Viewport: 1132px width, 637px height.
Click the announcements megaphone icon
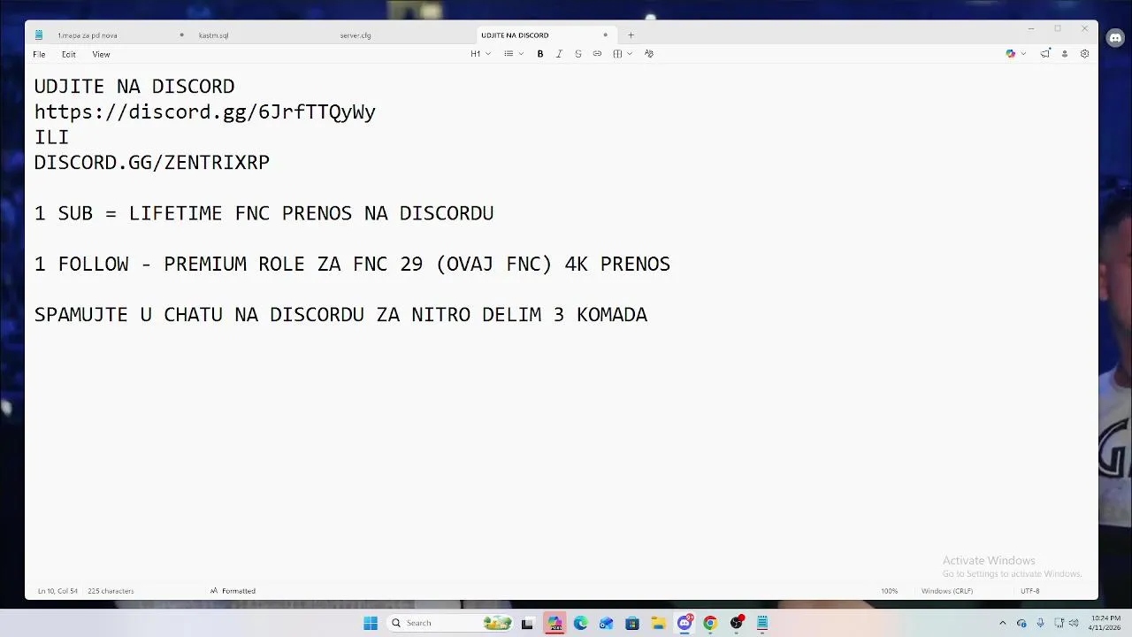(x=1045, y=54)
